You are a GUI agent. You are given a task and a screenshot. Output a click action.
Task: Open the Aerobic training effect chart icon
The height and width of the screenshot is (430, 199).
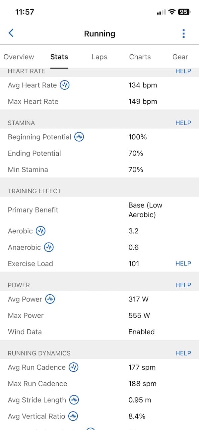pos(40,231)
